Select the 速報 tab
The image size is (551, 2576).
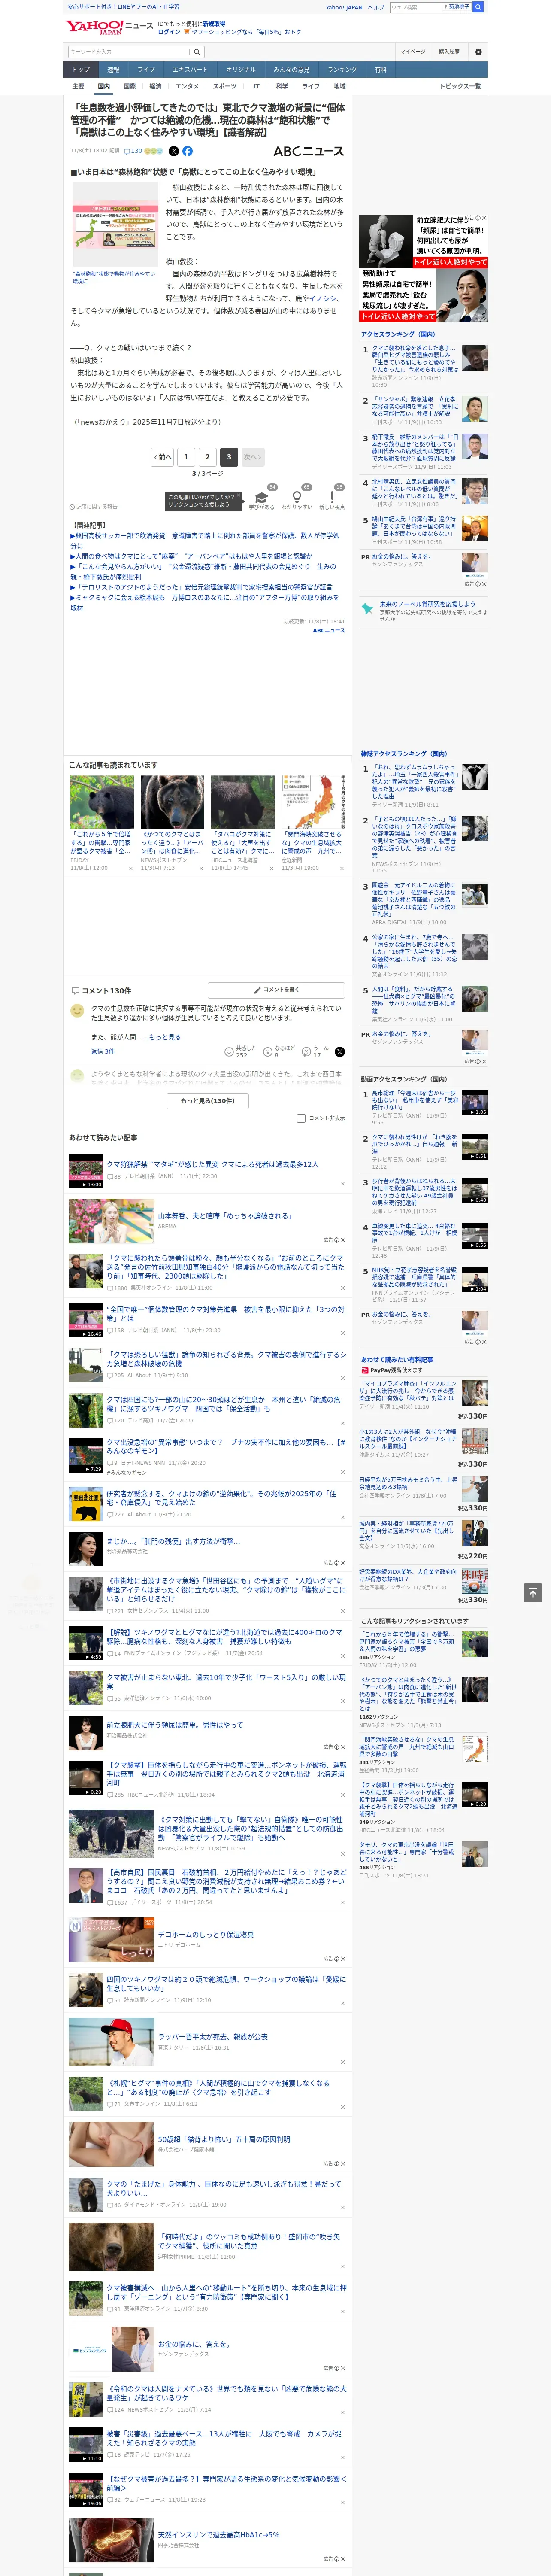pos(113,70)
